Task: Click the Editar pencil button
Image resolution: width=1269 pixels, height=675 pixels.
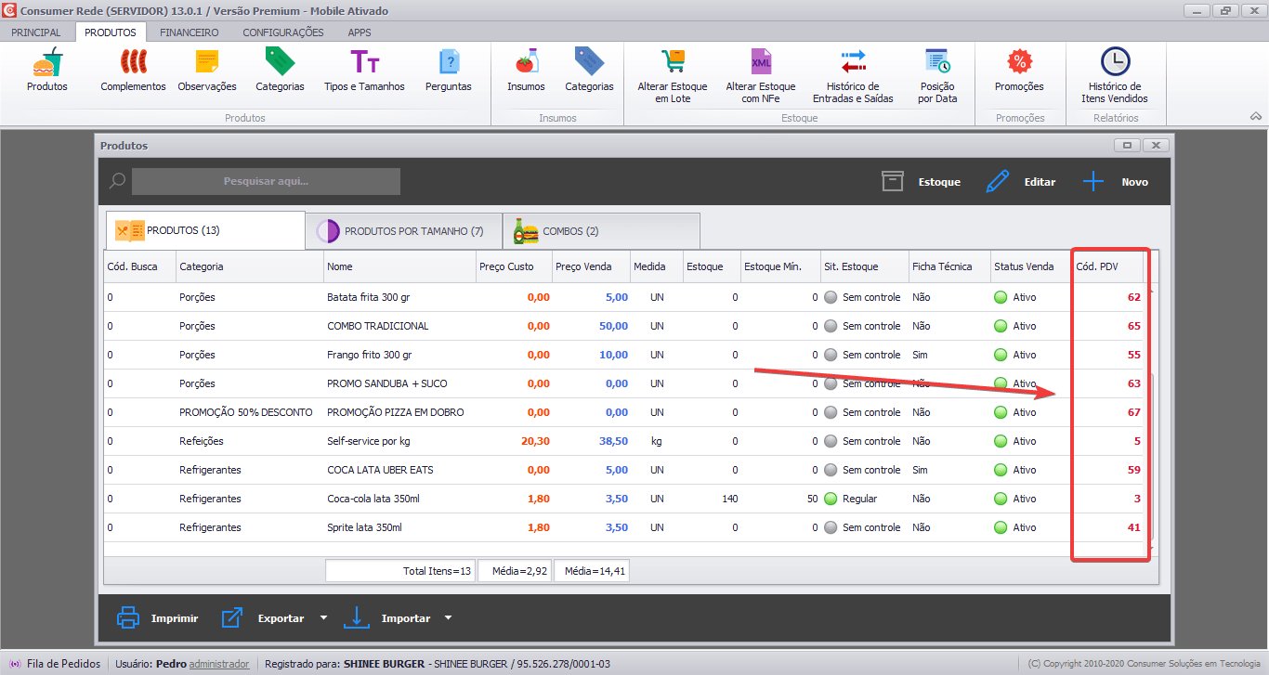Action: 1020,182
